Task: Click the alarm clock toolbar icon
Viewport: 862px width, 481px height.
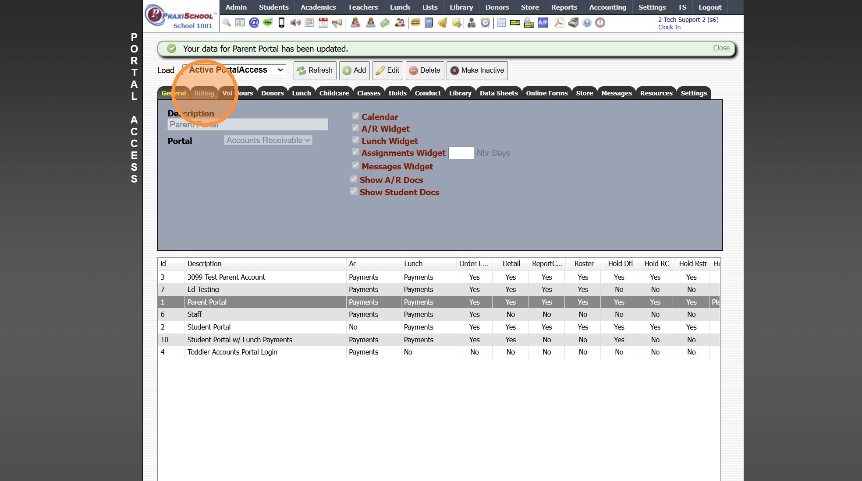Action: pyautogui.click(x=485, y=22)
